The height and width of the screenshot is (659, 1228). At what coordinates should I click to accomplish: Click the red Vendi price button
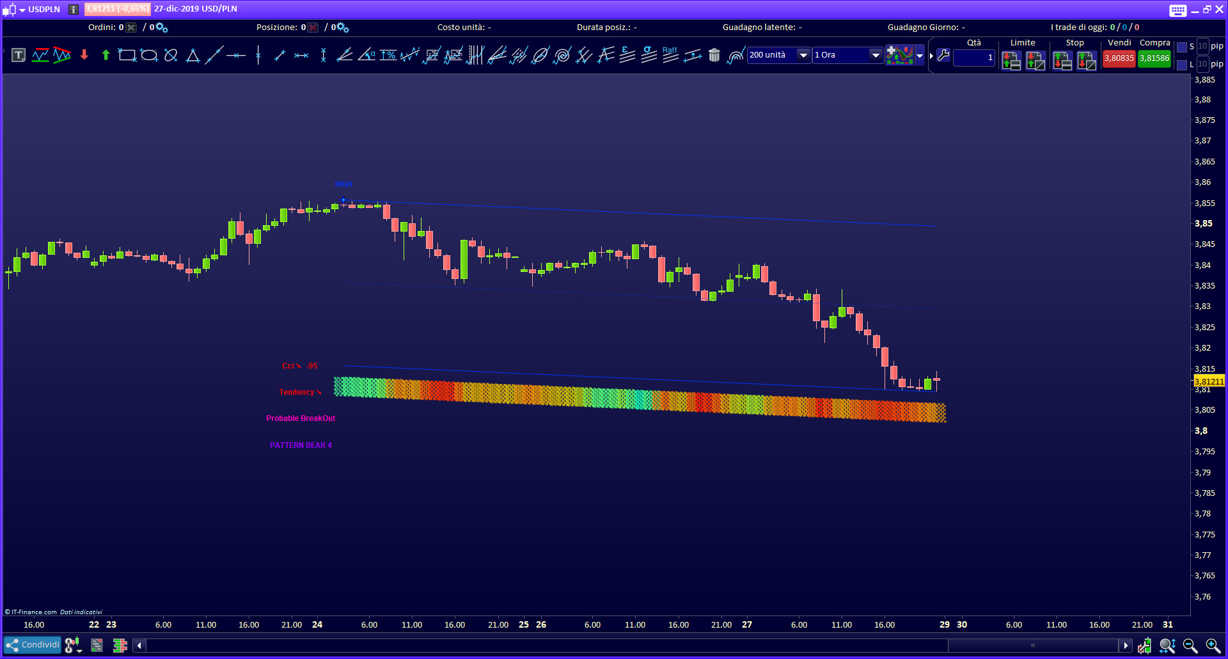[x=1119, y=58]
